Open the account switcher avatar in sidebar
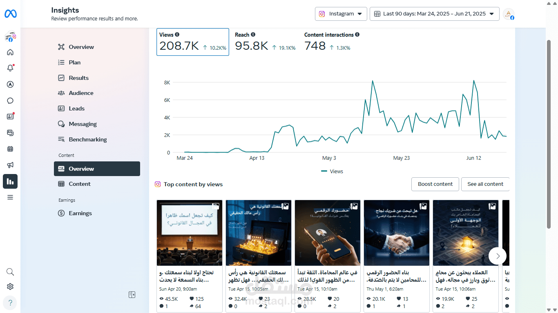Image resolution: width=558 pixels, height=313 pixels. (10, 37)
